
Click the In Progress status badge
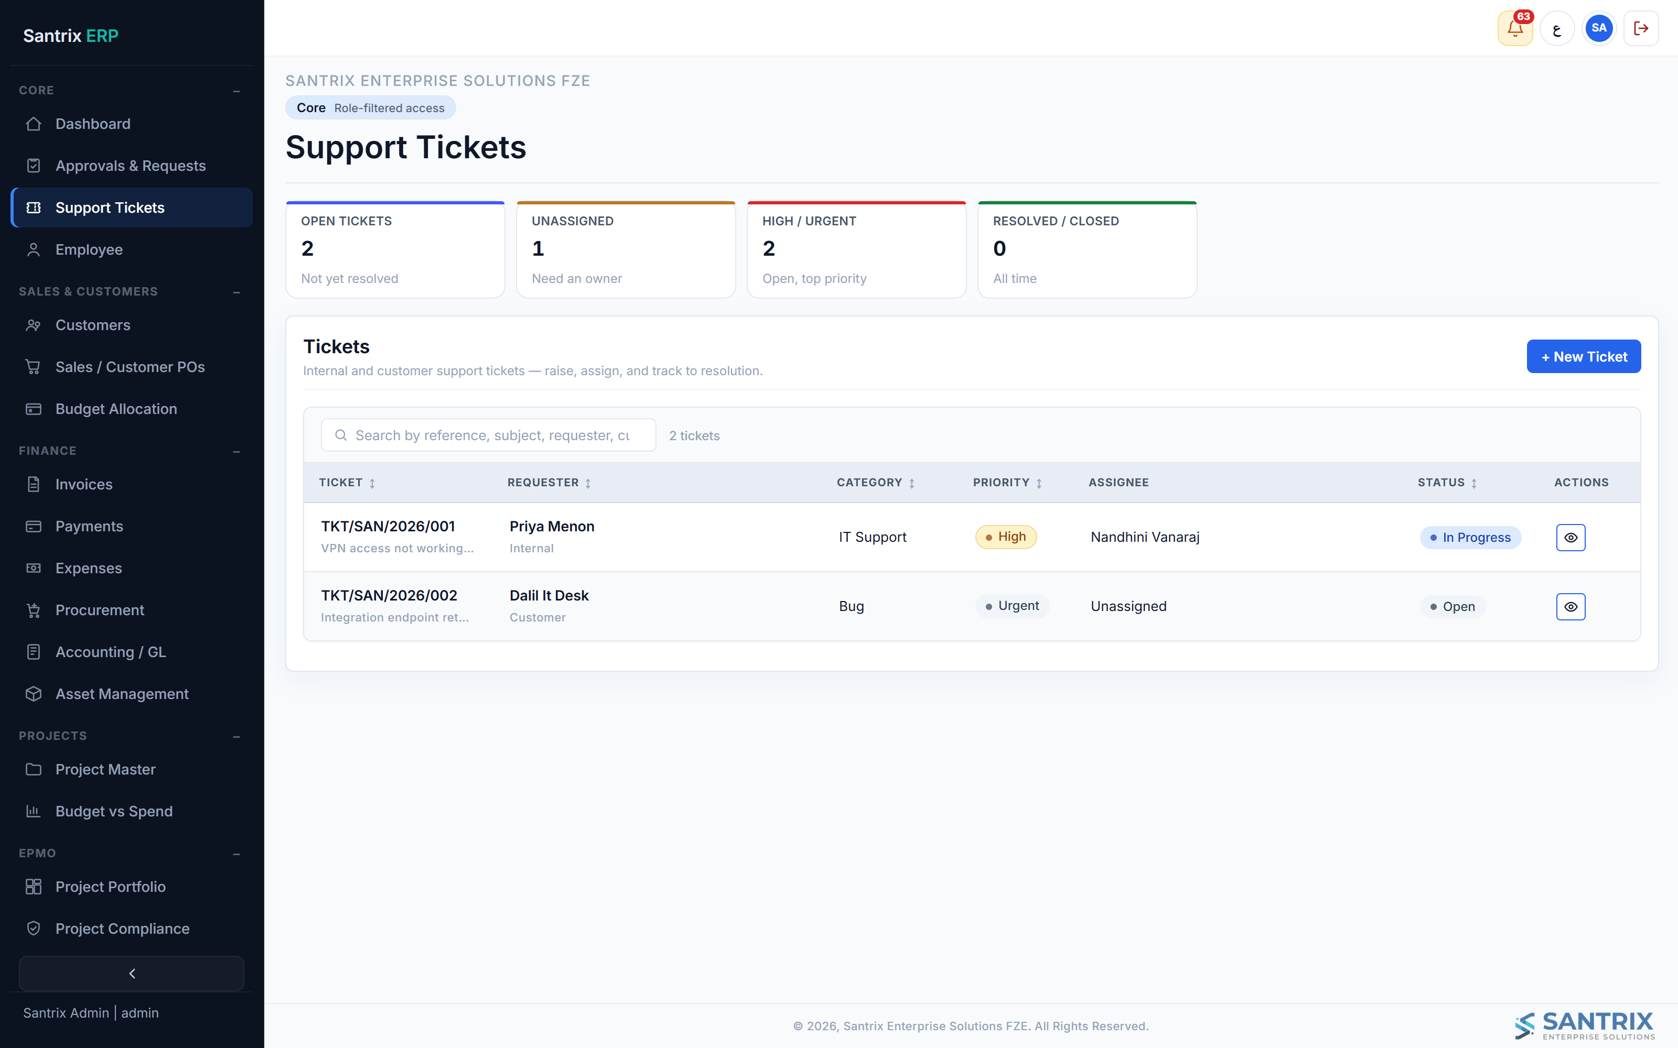point(1470,537)
